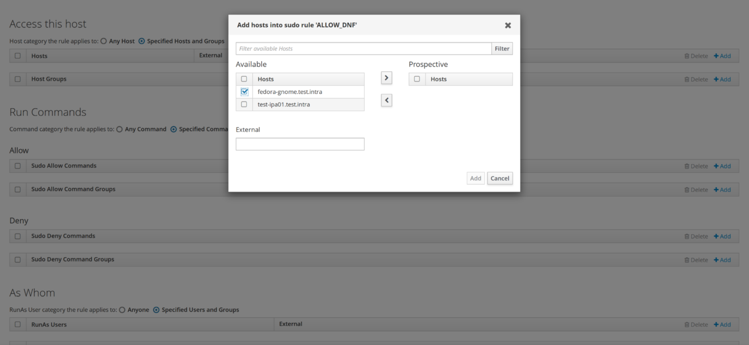Click the External host input box
Screen dimensions: 749x345
(x=300, y=144)
